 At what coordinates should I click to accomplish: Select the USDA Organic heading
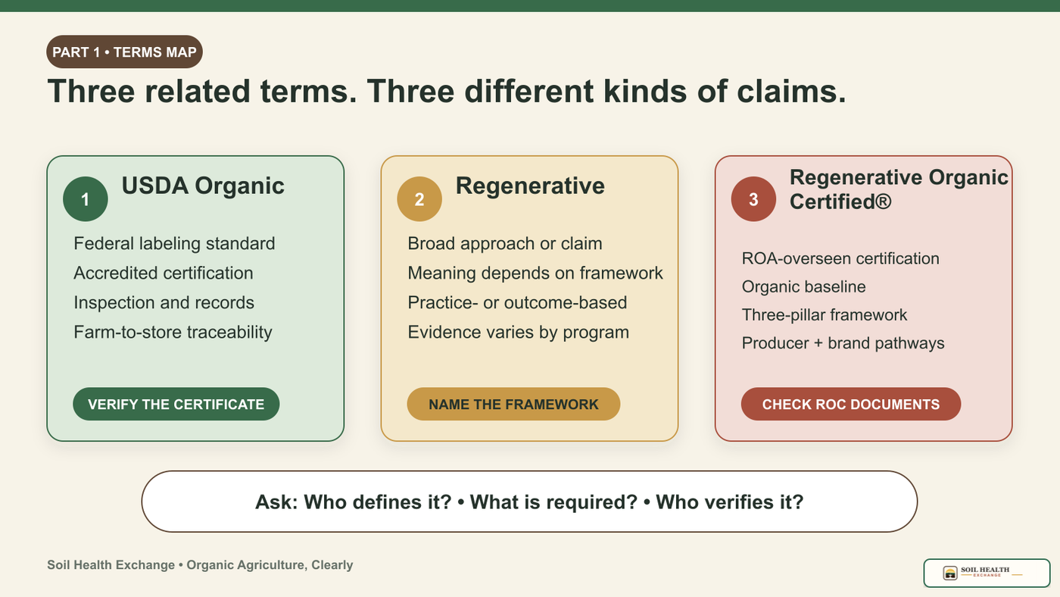click(203, 186)
